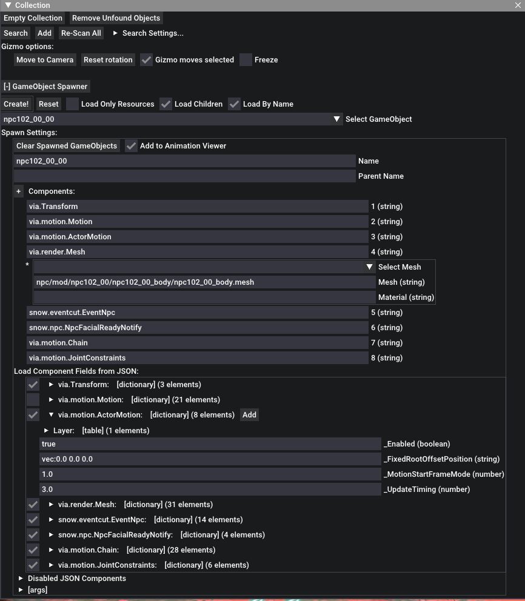Expand the [args] tree node
This screenshot has height=601, width=525.
(x=21, y=590)
